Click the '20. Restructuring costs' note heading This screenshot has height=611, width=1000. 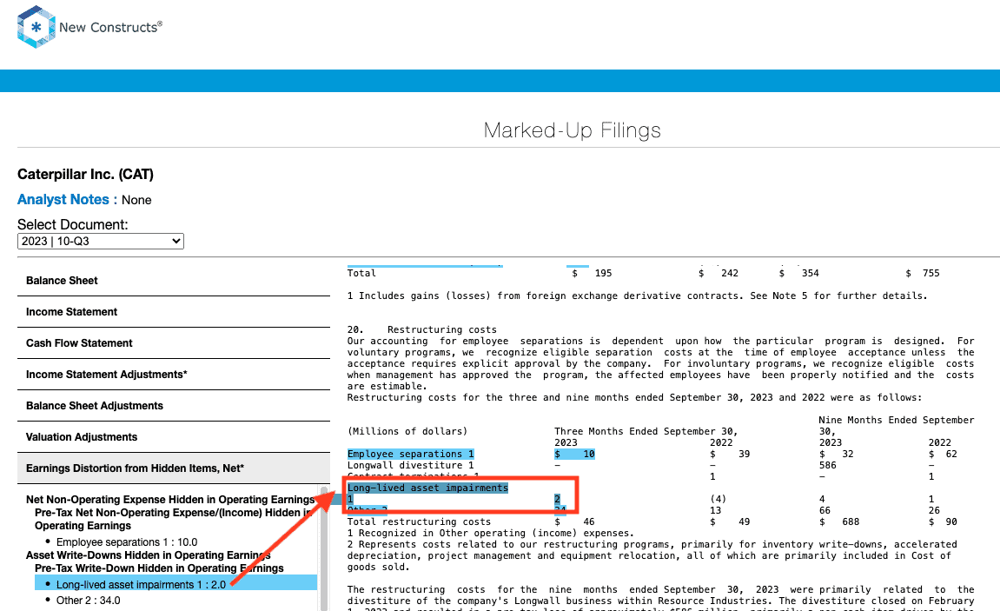coord(422,329)
